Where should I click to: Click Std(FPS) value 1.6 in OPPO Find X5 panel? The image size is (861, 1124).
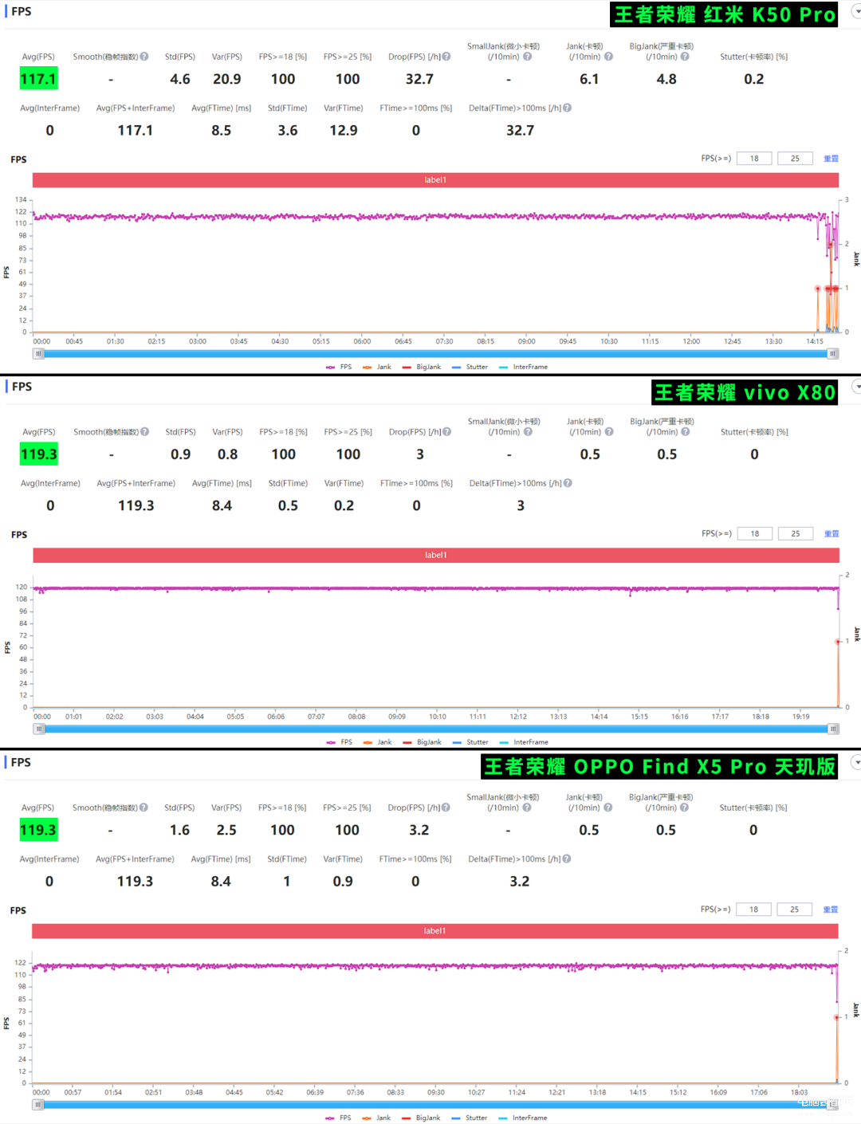click(180, 830)
